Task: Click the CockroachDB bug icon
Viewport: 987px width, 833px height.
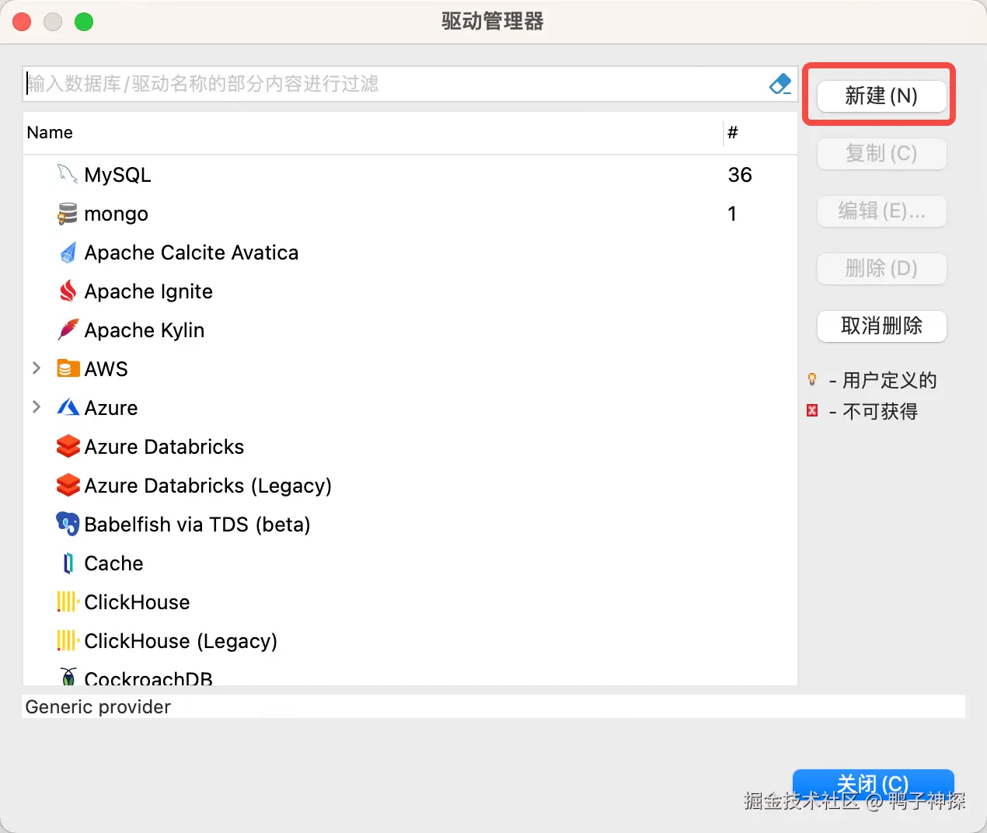Action: [x=68, y=677]
